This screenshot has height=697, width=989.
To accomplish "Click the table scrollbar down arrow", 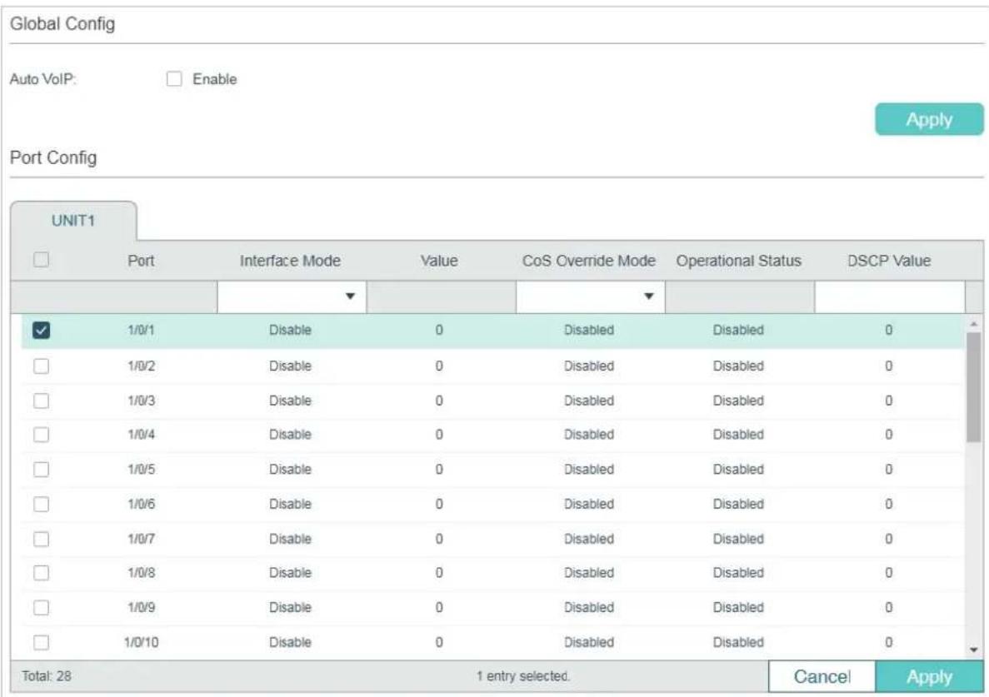I will point(974,650).
